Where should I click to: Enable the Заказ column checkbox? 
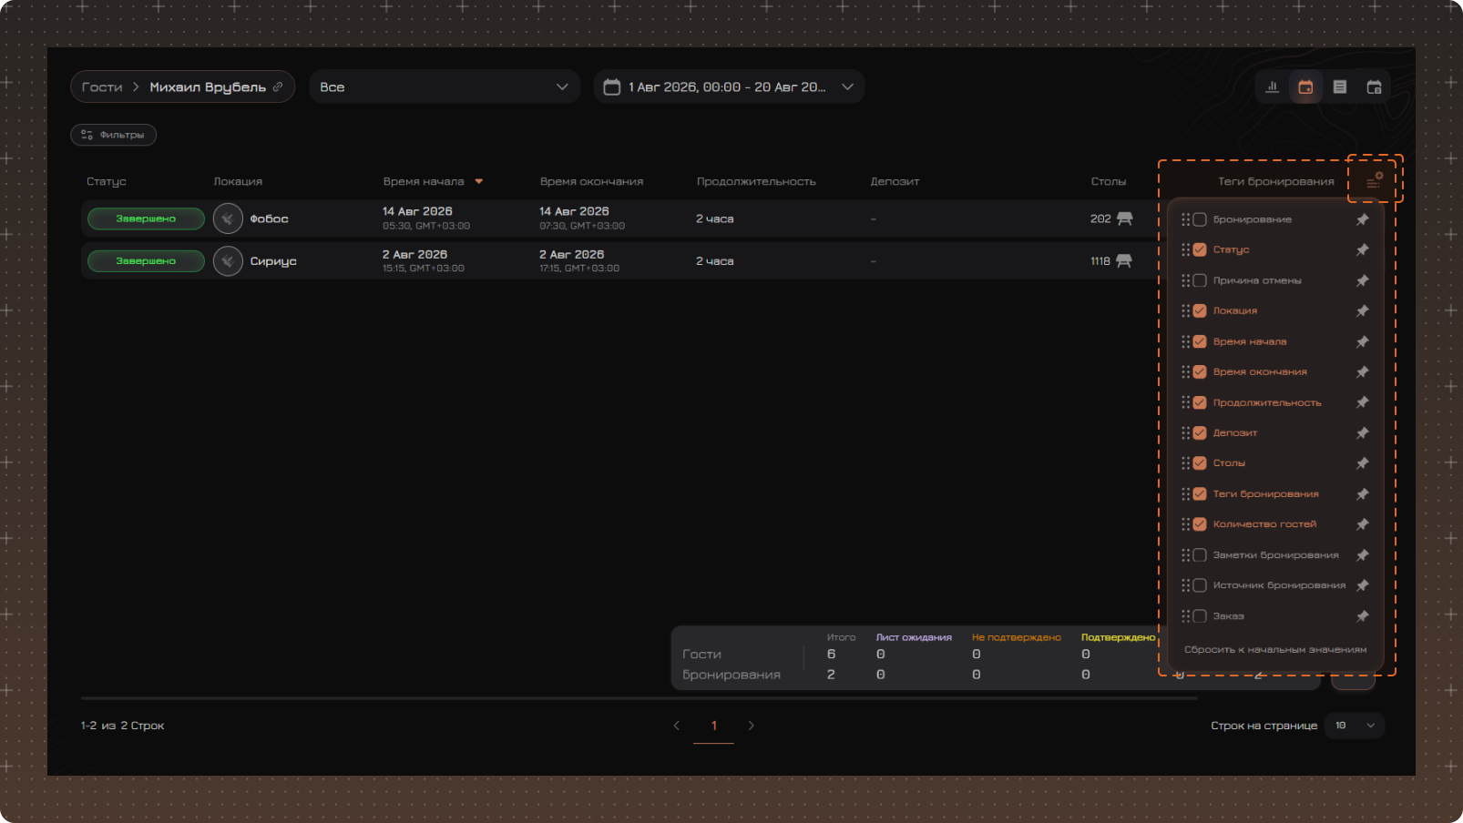(1200, 615)
